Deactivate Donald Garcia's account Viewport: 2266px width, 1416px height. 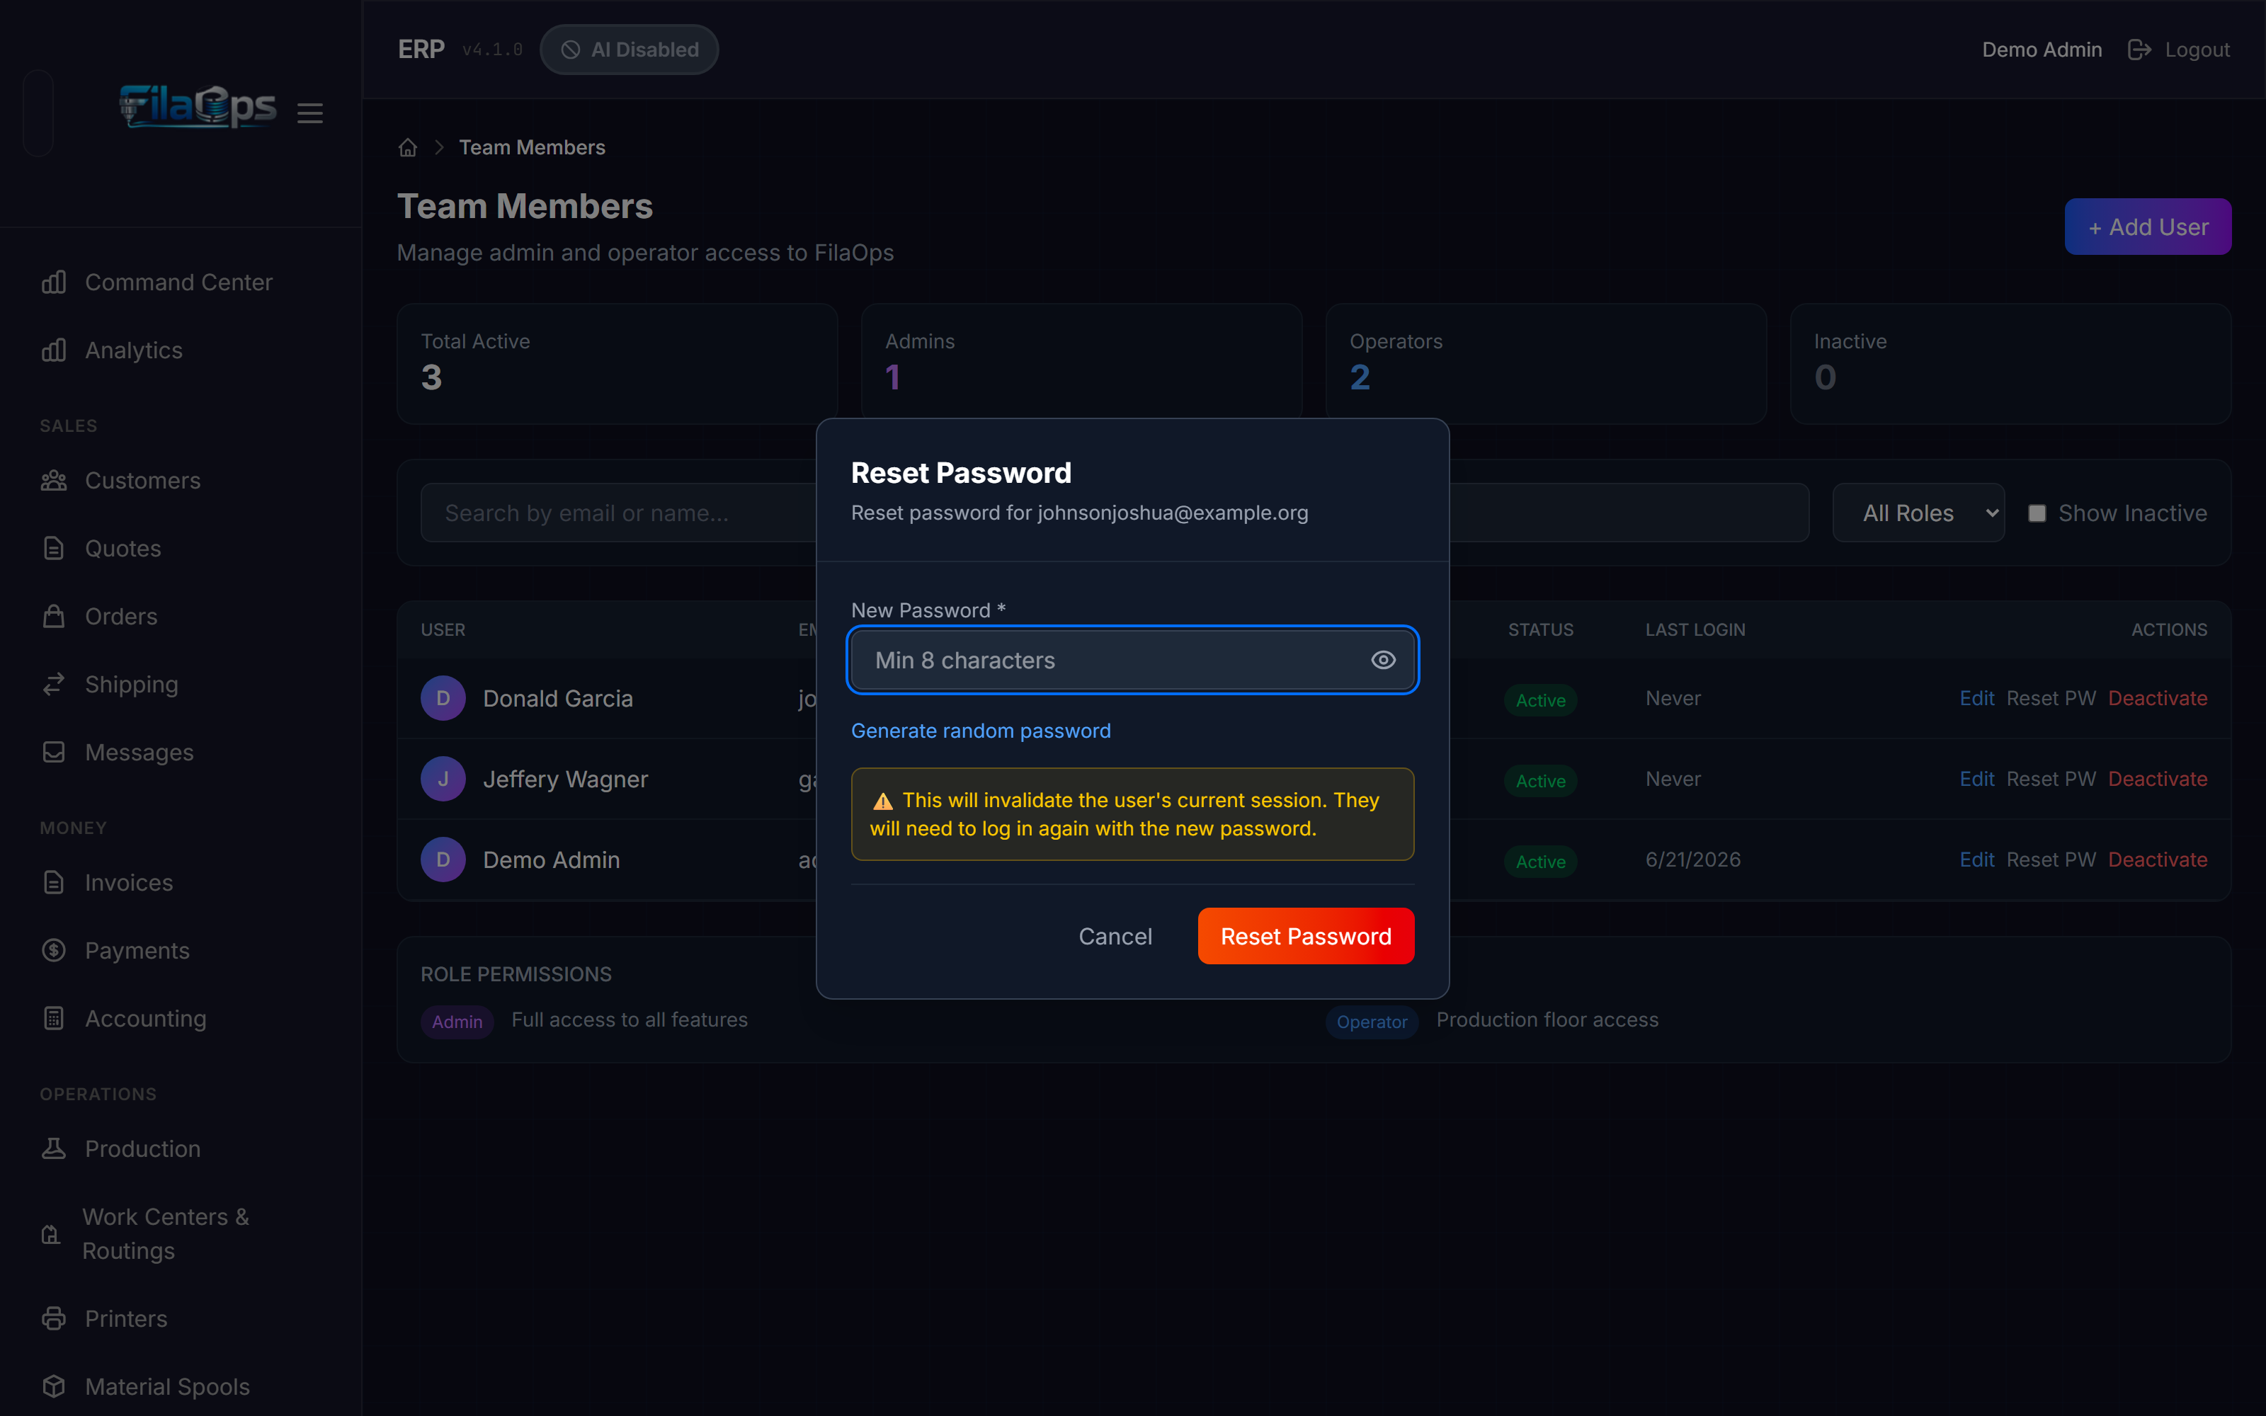tap(2158, 699)
